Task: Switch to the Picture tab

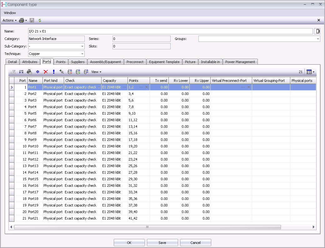Action: 190,62
